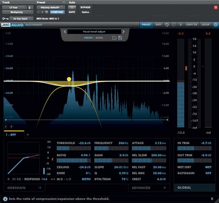Screen dimensions: 219x203
Task: Toggle DIFF mode
Action: point(158,25)
